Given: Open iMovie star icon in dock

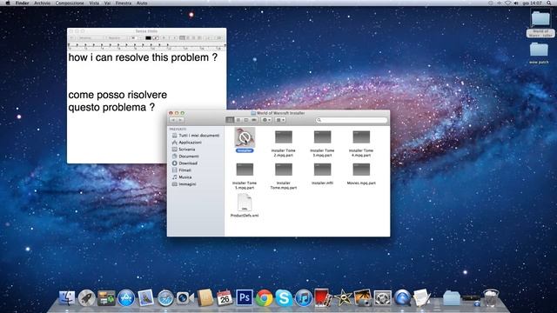Looking at the screenshot, I should pos(343,298).
